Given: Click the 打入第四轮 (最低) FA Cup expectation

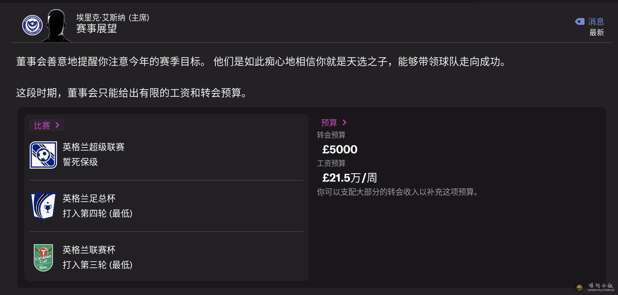Looking at the screenshot, I should click(x=98, y=214).
